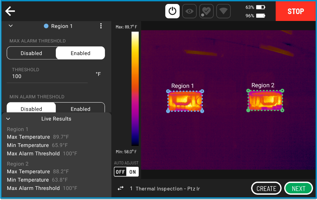Click the blue Region 1 color dot
317x200 pixels.
click(x=46, y=26)
